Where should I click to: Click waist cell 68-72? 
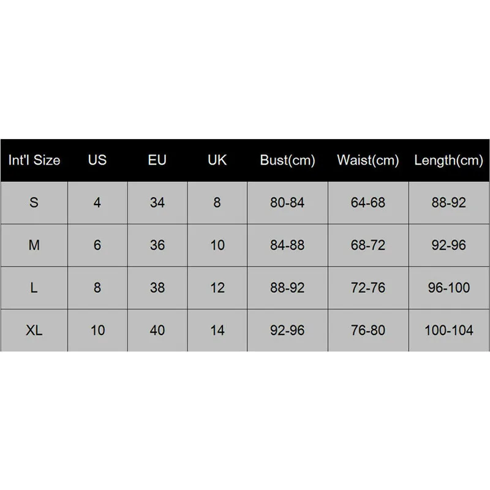(x=367, y=245)
